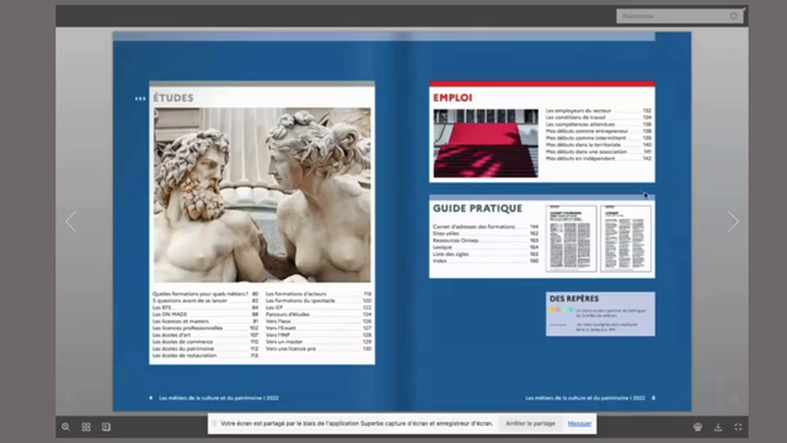
Task: Click the triple-arrow marker beside ÉTUDES
Action: pyautogui.click(x=140, y=98)
